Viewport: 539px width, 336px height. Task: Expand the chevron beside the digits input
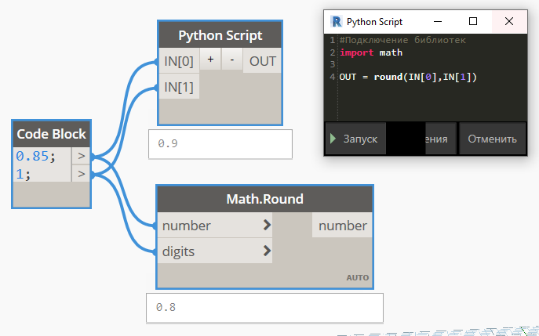268,251
